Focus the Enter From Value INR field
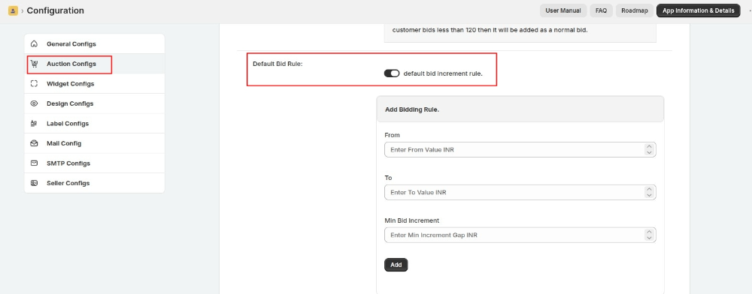 point(520,150)
